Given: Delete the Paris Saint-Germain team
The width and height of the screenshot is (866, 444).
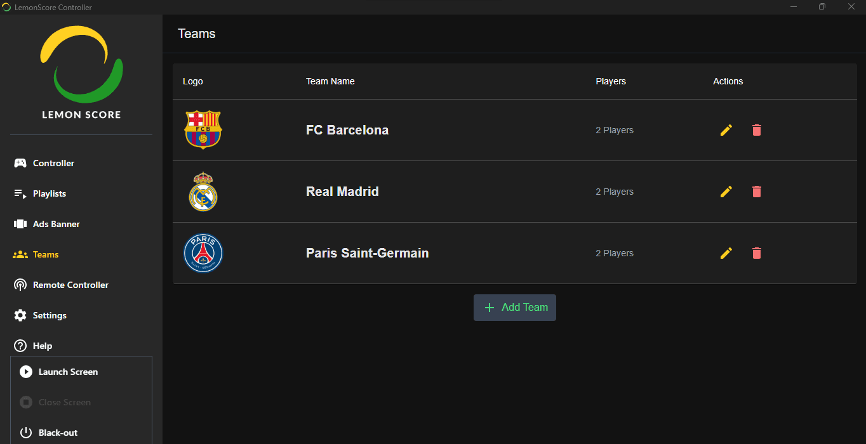Looking at the screenshot, I should click(x=756, y=253).
